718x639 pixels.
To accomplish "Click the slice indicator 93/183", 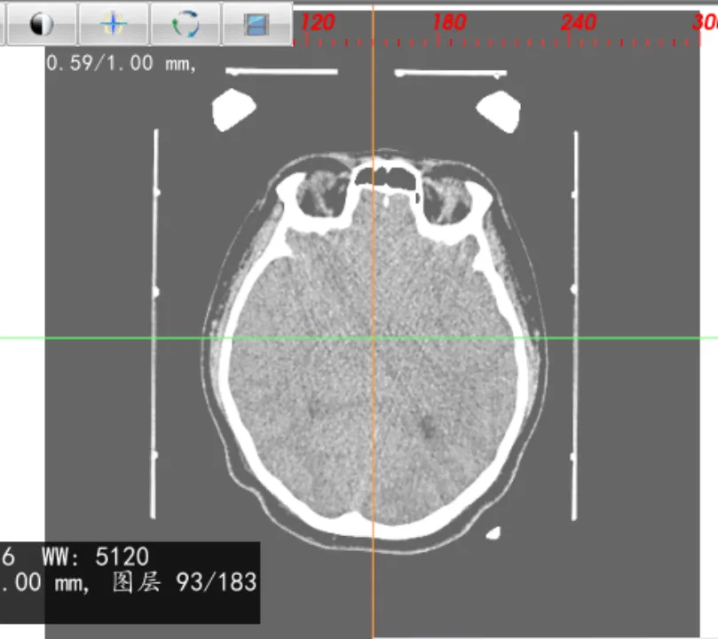I will point(217,582).
